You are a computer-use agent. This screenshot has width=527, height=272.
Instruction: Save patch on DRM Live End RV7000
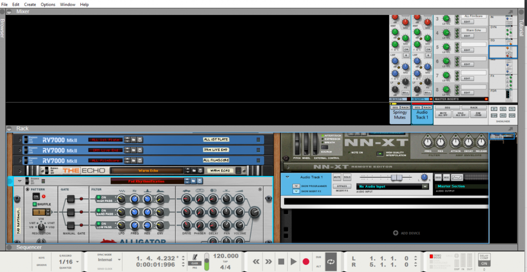point(139,150)
